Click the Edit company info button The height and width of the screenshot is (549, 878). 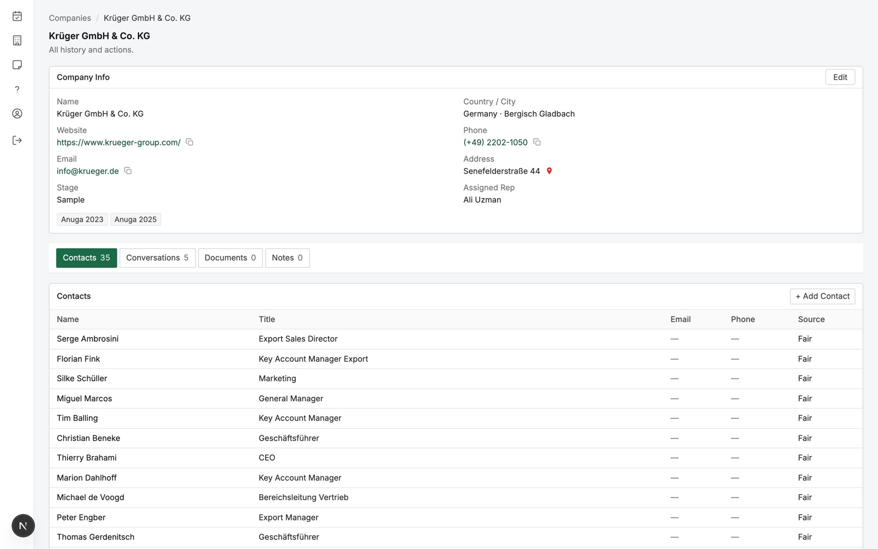point(840,77)
